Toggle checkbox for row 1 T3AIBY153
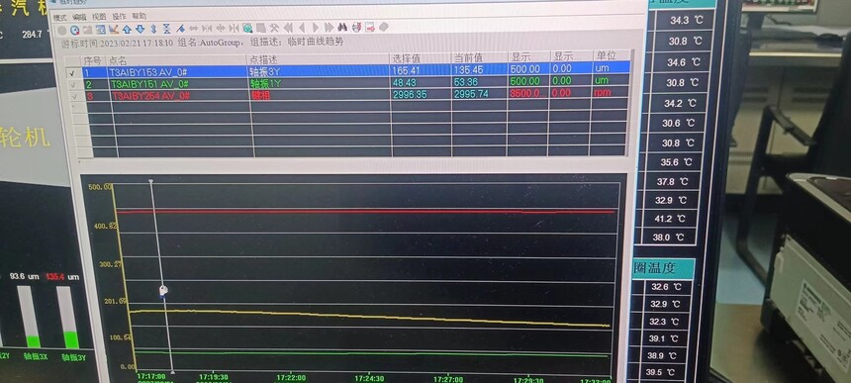 point(72,72)
